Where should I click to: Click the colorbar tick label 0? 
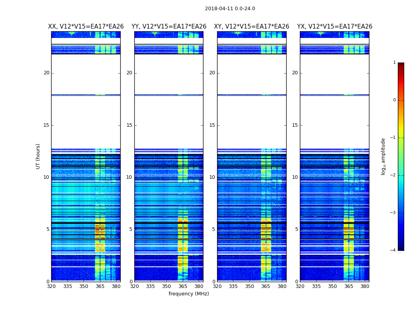(394, 100)
